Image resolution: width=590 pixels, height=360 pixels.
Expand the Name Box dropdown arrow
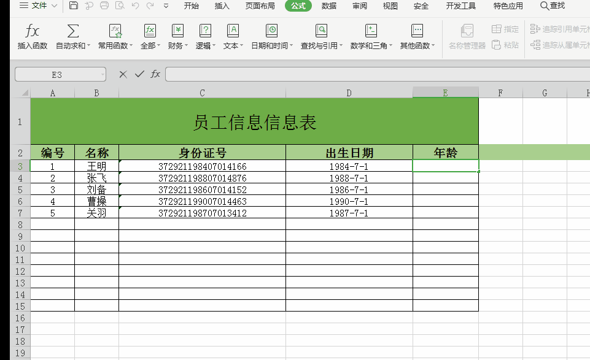point(103,74)
